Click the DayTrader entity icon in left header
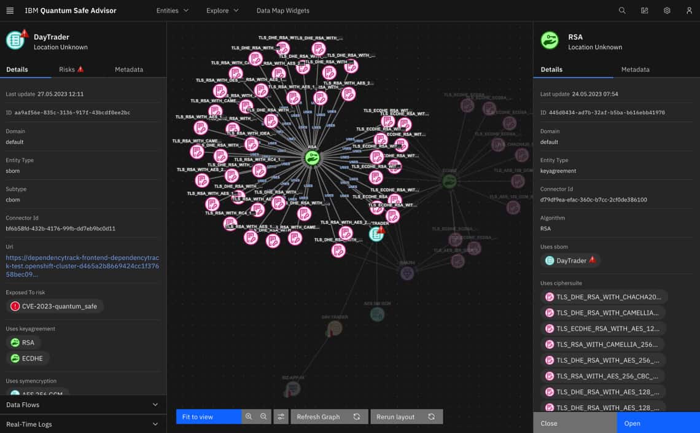Screen dimensions: 700x433 click(15, 40)
